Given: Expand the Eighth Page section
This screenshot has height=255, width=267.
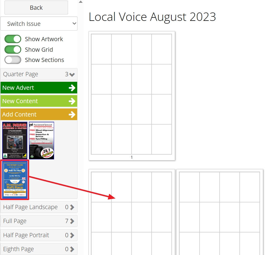Looking at the screenshot, I should coord(39,249).
